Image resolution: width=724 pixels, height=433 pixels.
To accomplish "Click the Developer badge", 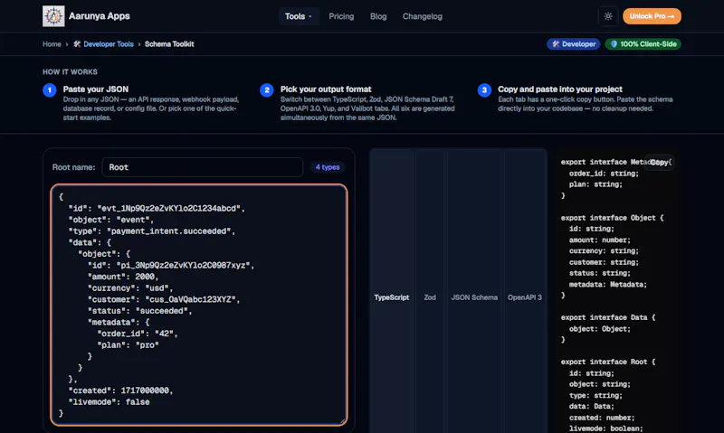I will click(574, 43).
